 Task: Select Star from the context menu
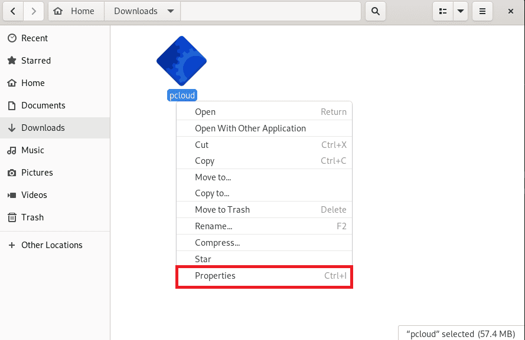(x=264, y=259)
